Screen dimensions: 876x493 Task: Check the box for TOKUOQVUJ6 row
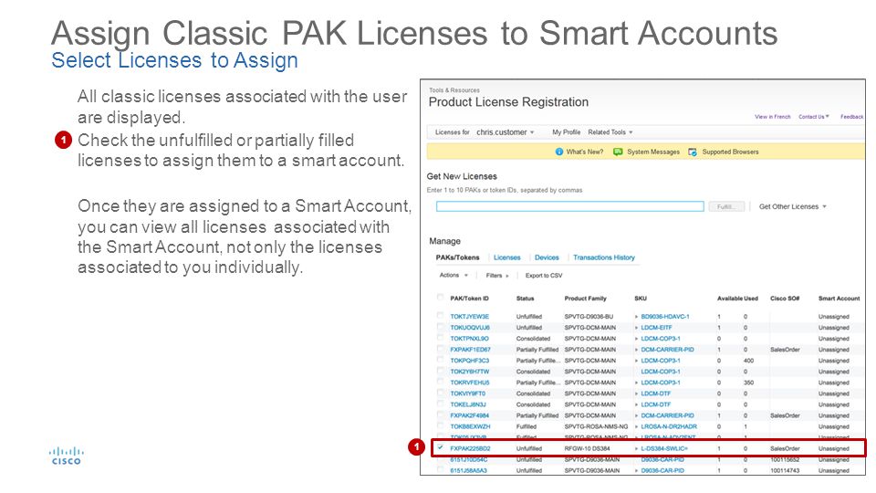(x=440, y=327)
